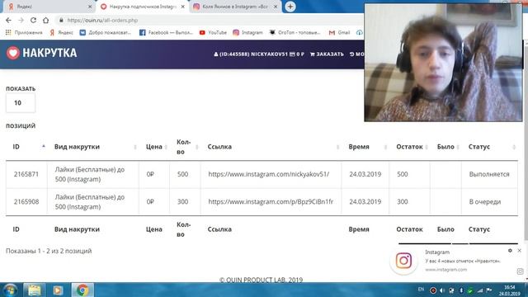Click Показаны 1 - 2 из 2 позиций text

click(x=49, y=251)
